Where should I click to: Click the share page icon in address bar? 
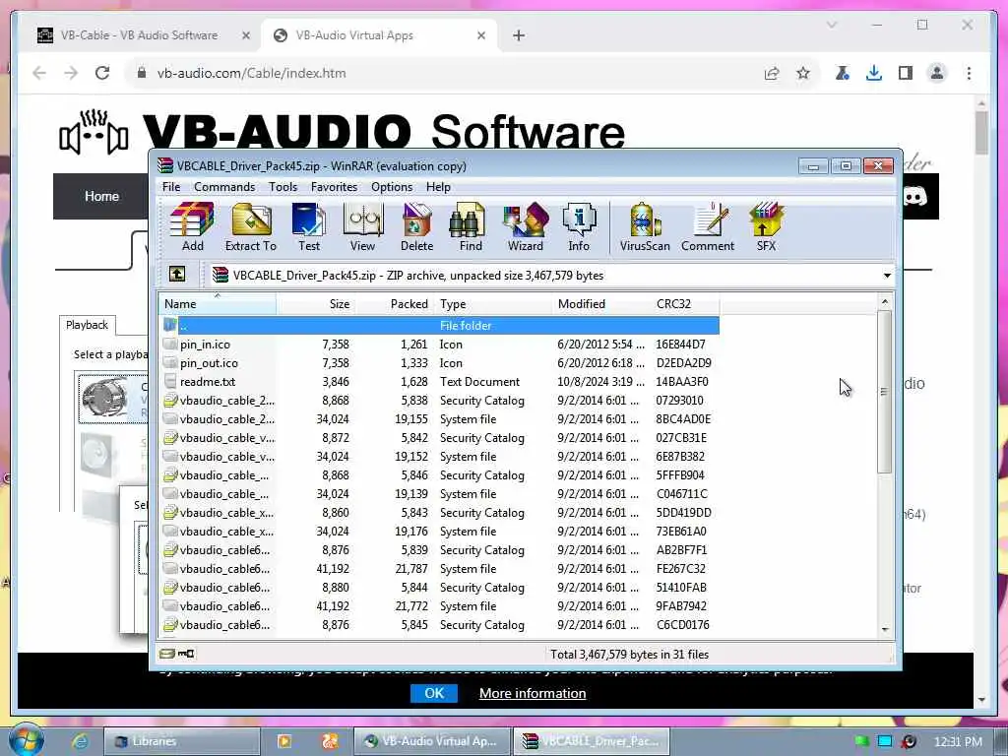(772, 73)
